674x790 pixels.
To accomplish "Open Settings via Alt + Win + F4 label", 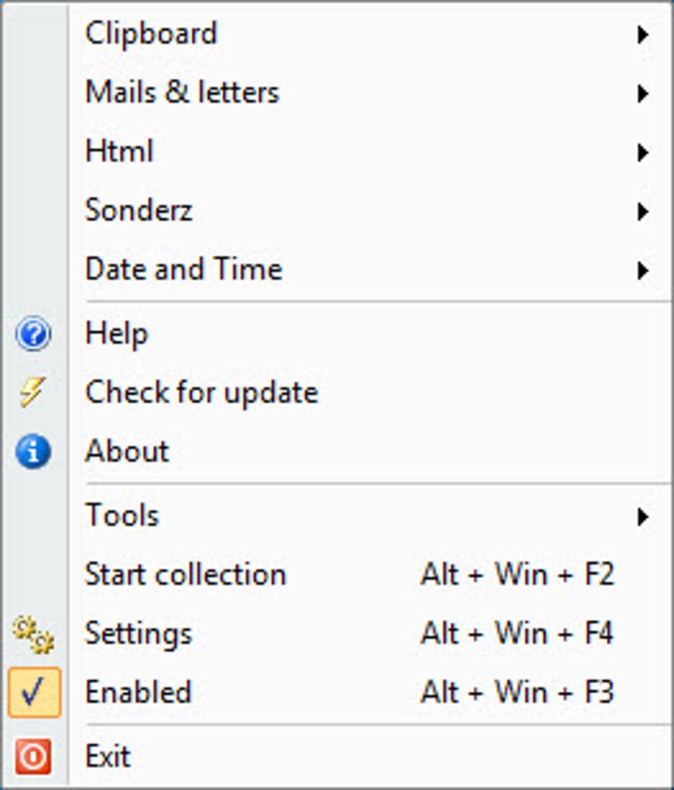I will click(517, 633).
